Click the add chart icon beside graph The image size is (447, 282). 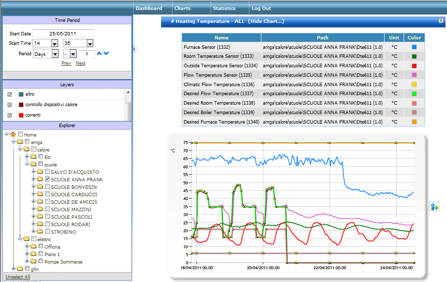click(434, 206)
